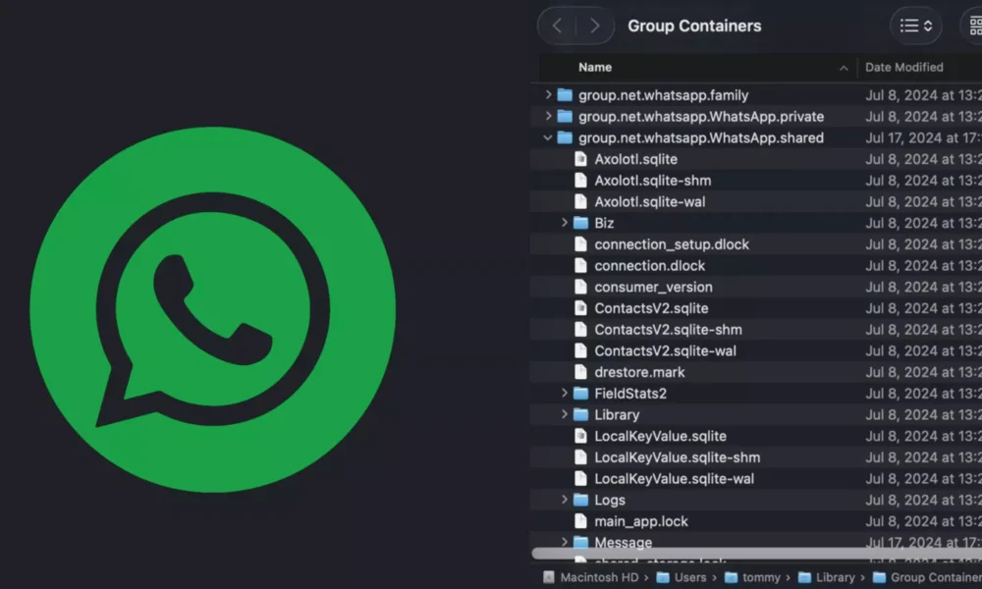Go forward using the Finder forward arrow
Viewport: 982px width, 589px height.
(594, 26)
